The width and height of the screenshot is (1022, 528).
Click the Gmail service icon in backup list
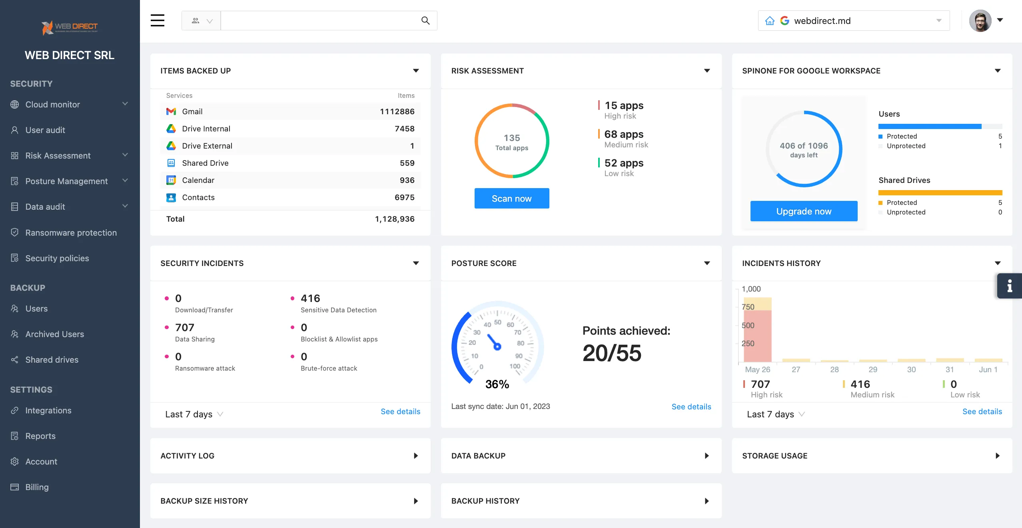[x=171, y=111]
